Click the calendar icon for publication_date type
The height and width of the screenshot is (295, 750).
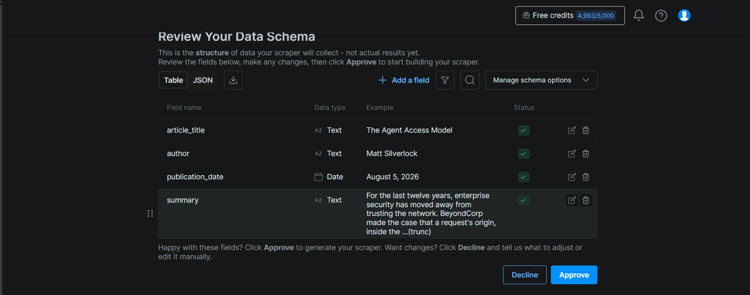tap(318, 177)
